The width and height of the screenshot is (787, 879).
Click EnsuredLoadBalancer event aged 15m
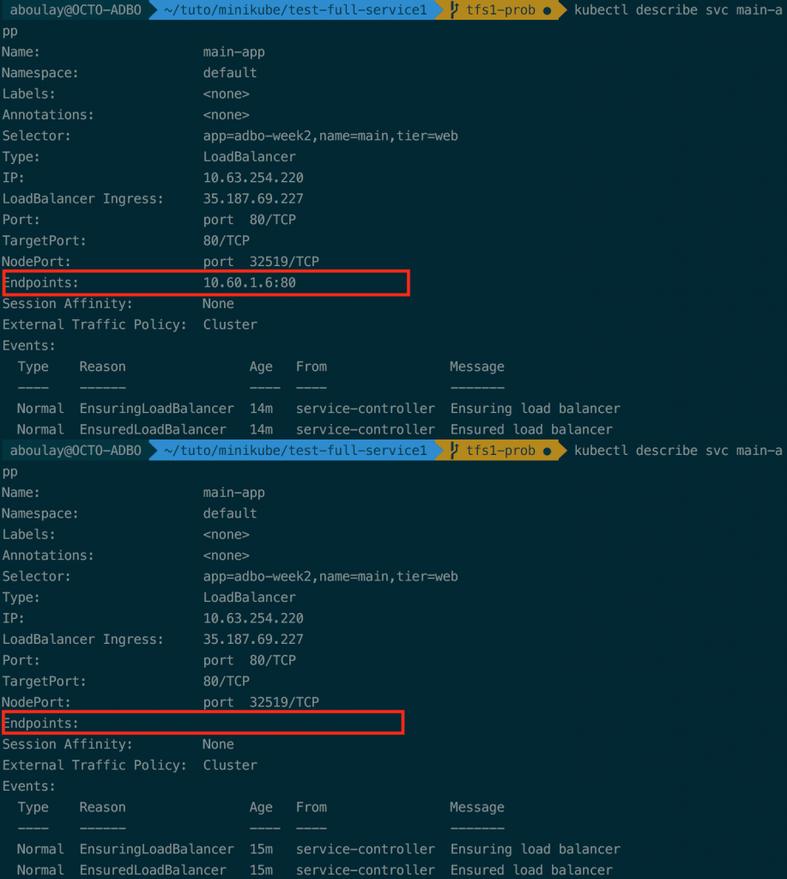153,870
